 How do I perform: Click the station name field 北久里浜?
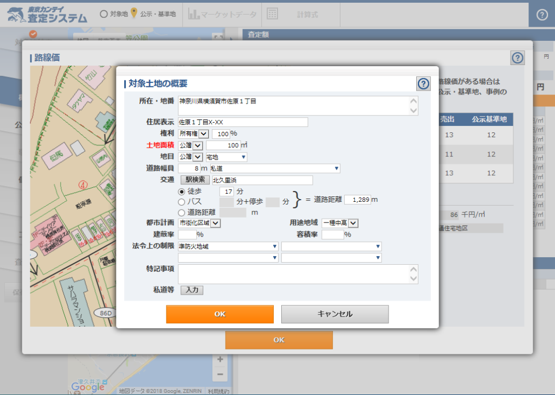pos(262,180)
